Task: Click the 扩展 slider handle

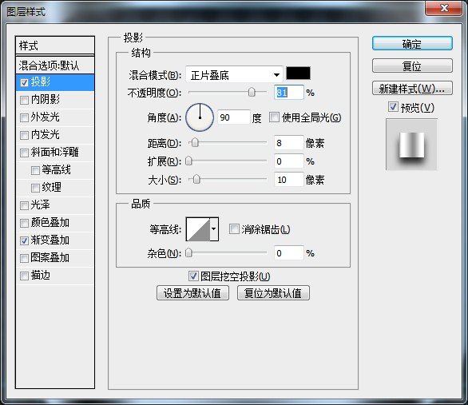Action: point(188,161)
